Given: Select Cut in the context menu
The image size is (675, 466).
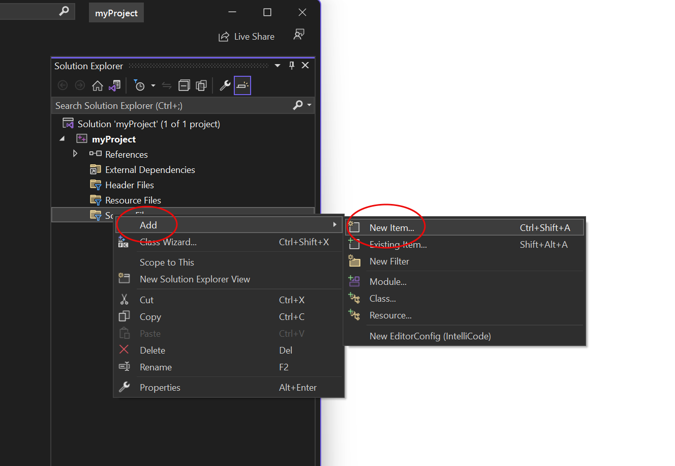Looking at the screenshot, I should pos(228,300).
